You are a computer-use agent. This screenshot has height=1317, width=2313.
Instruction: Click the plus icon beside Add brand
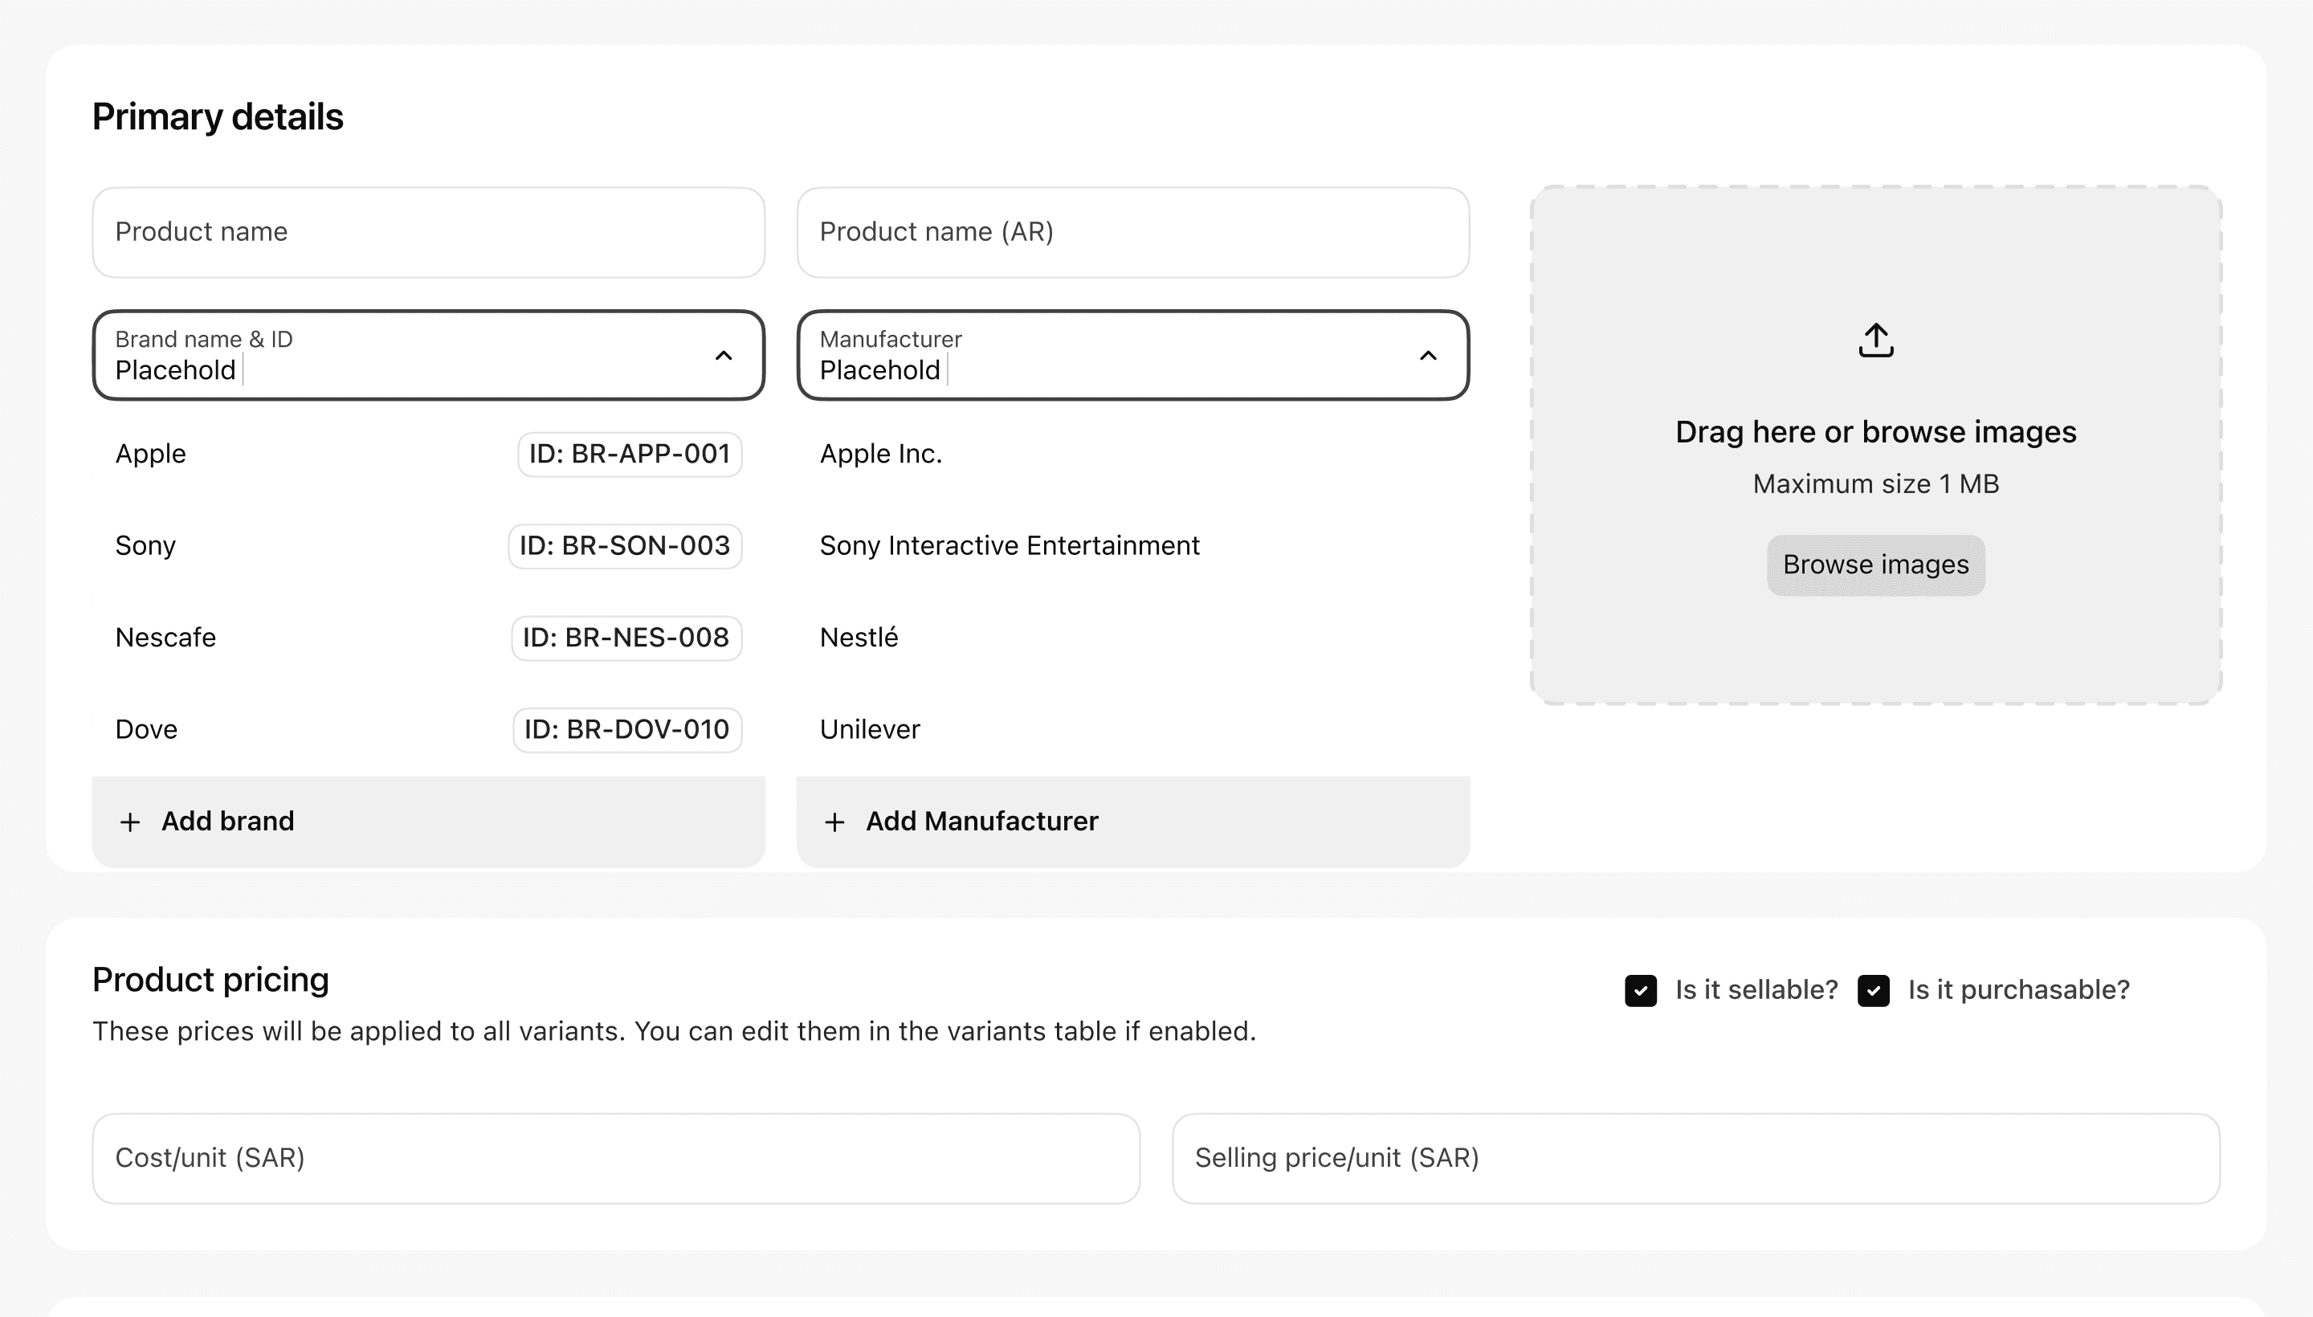[130, 822]
